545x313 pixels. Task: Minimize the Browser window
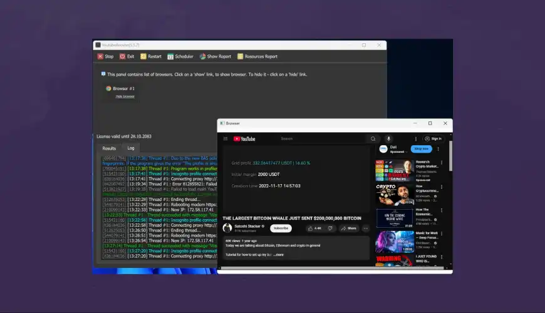pos(415,123)
